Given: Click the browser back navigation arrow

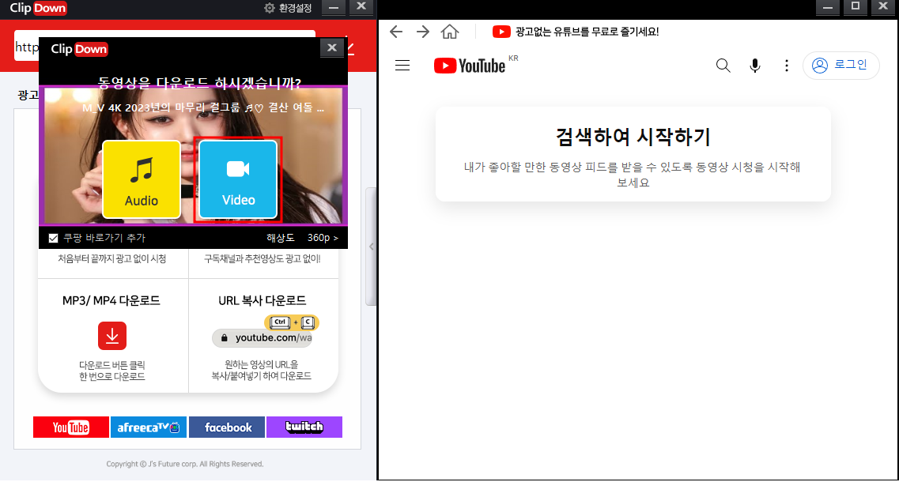Looking at the screenshot, I should click(395, 32).
